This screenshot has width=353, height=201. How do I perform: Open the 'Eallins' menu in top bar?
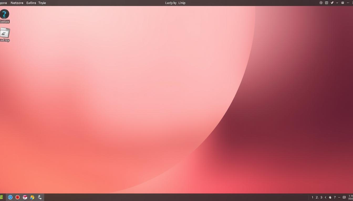tap(31, 3)
